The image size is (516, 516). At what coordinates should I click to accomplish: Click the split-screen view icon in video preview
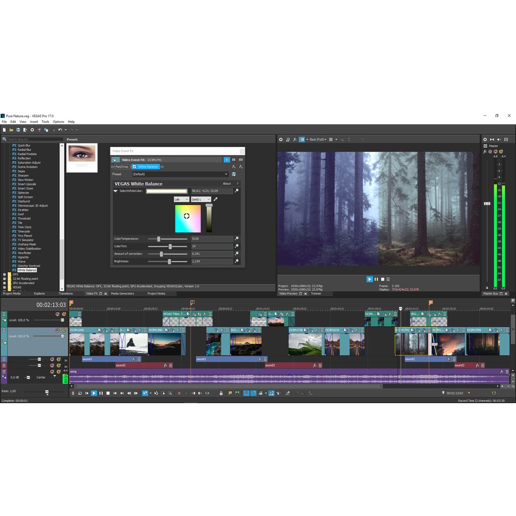coord(302,140)
